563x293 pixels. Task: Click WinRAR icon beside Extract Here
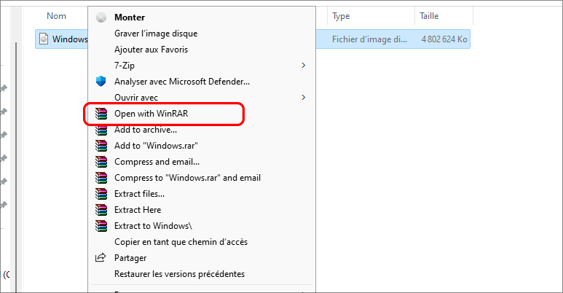pyautogui.click(x=101, y=210)
